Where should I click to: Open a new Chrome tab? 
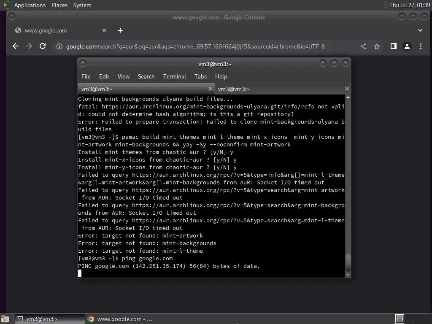[120, 30]
